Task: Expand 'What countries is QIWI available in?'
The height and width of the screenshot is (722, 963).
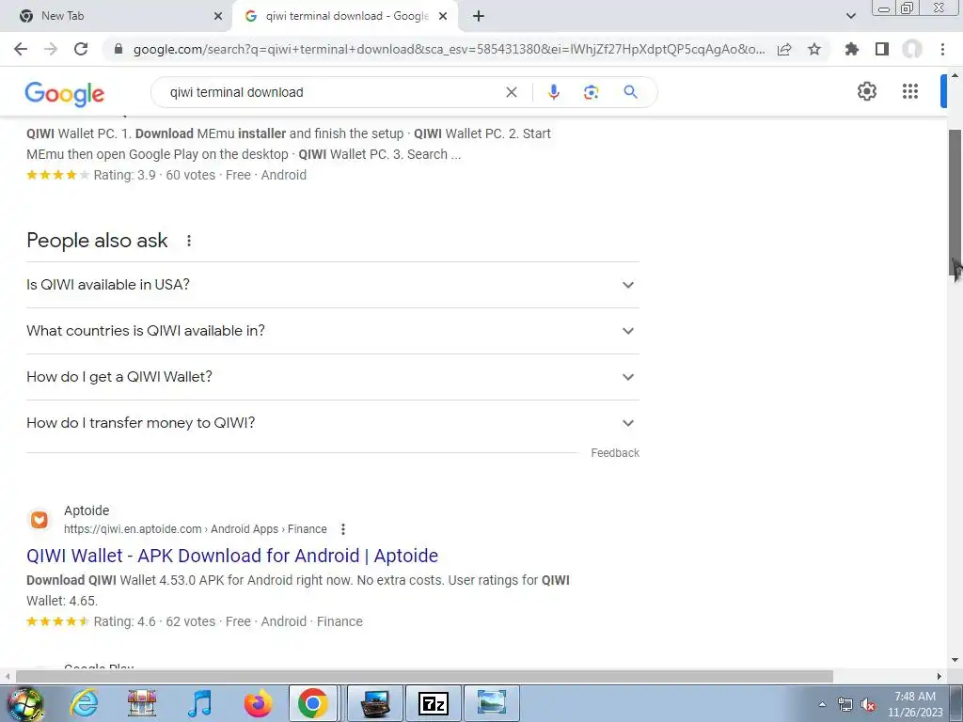Action: pyautogui.click(x=333, y=331)
